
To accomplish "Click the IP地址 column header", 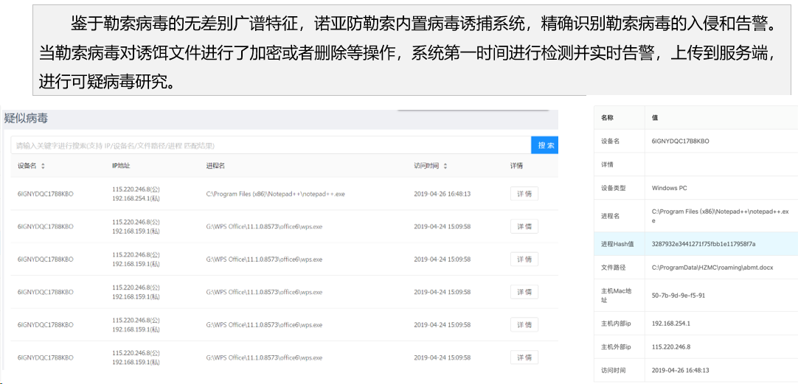I will (x=122, y=166).
